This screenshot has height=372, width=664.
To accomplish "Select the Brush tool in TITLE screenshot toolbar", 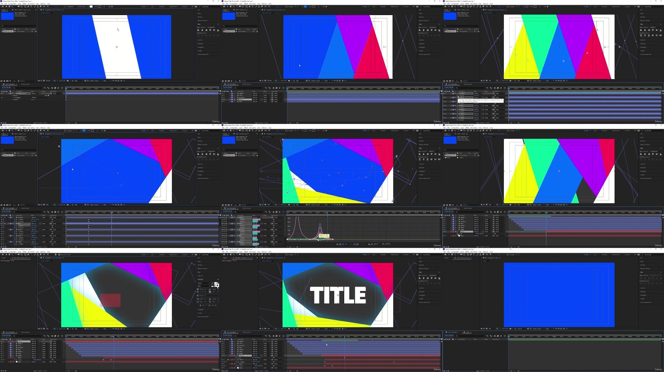I will click(x=256, y=254).
